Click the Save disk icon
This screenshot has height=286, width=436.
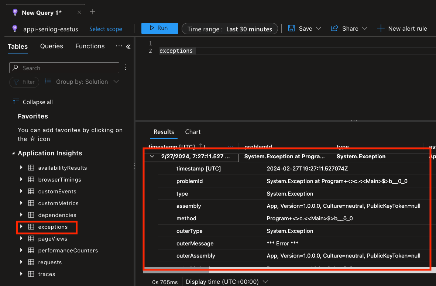291,28
